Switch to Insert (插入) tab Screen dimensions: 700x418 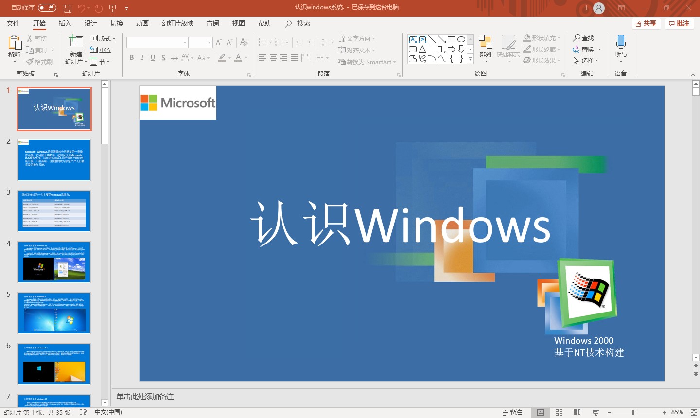click(x=65, y=23)
